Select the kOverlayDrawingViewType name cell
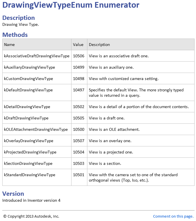This screenshot has height=221, width=196. [29, 141]
